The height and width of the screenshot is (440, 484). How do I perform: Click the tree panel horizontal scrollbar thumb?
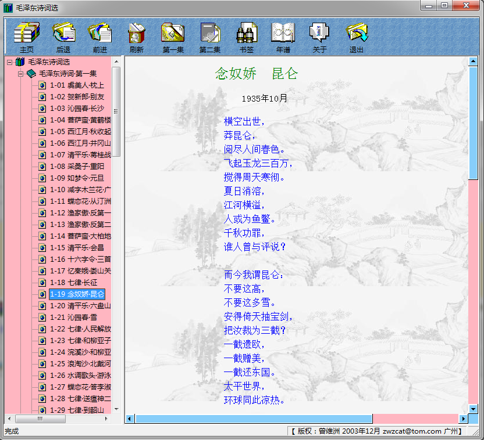(x=41, y=419)
